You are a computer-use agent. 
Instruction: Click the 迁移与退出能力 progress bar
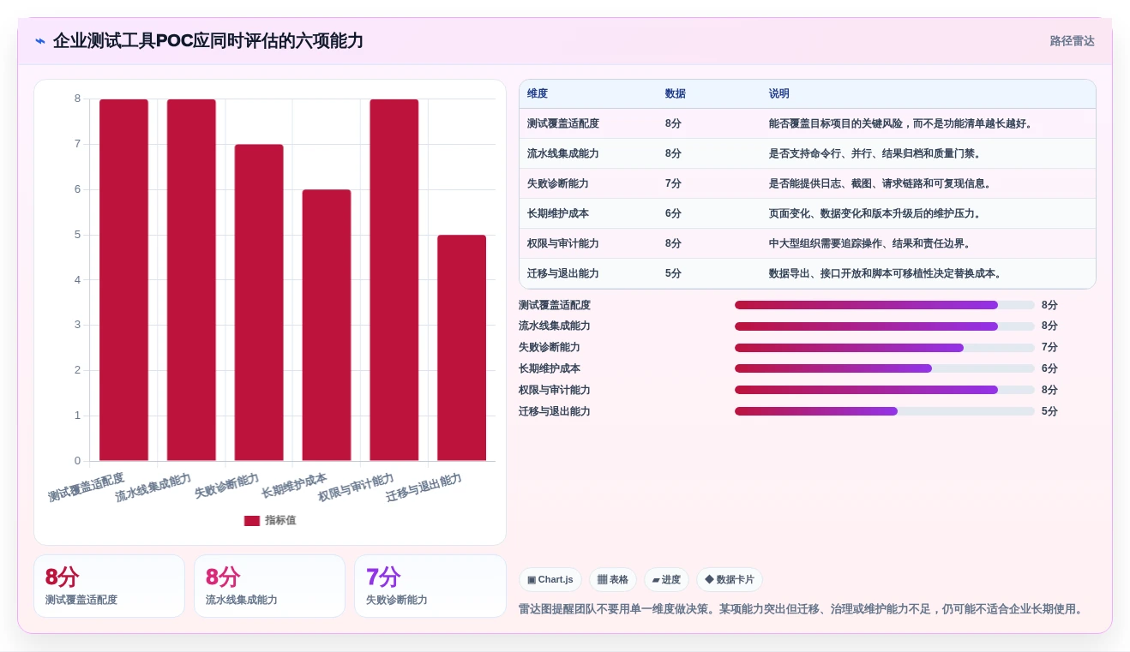884,411
